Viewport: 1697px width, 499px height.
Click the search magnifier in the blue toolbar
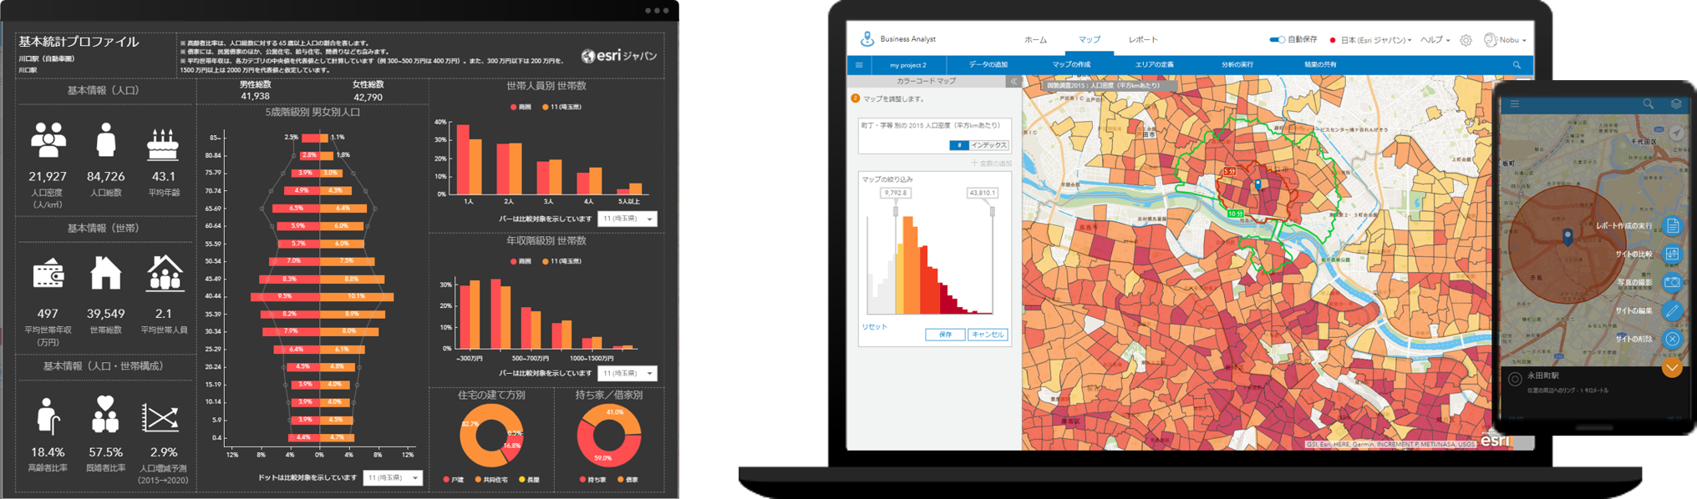[1517, 65]
